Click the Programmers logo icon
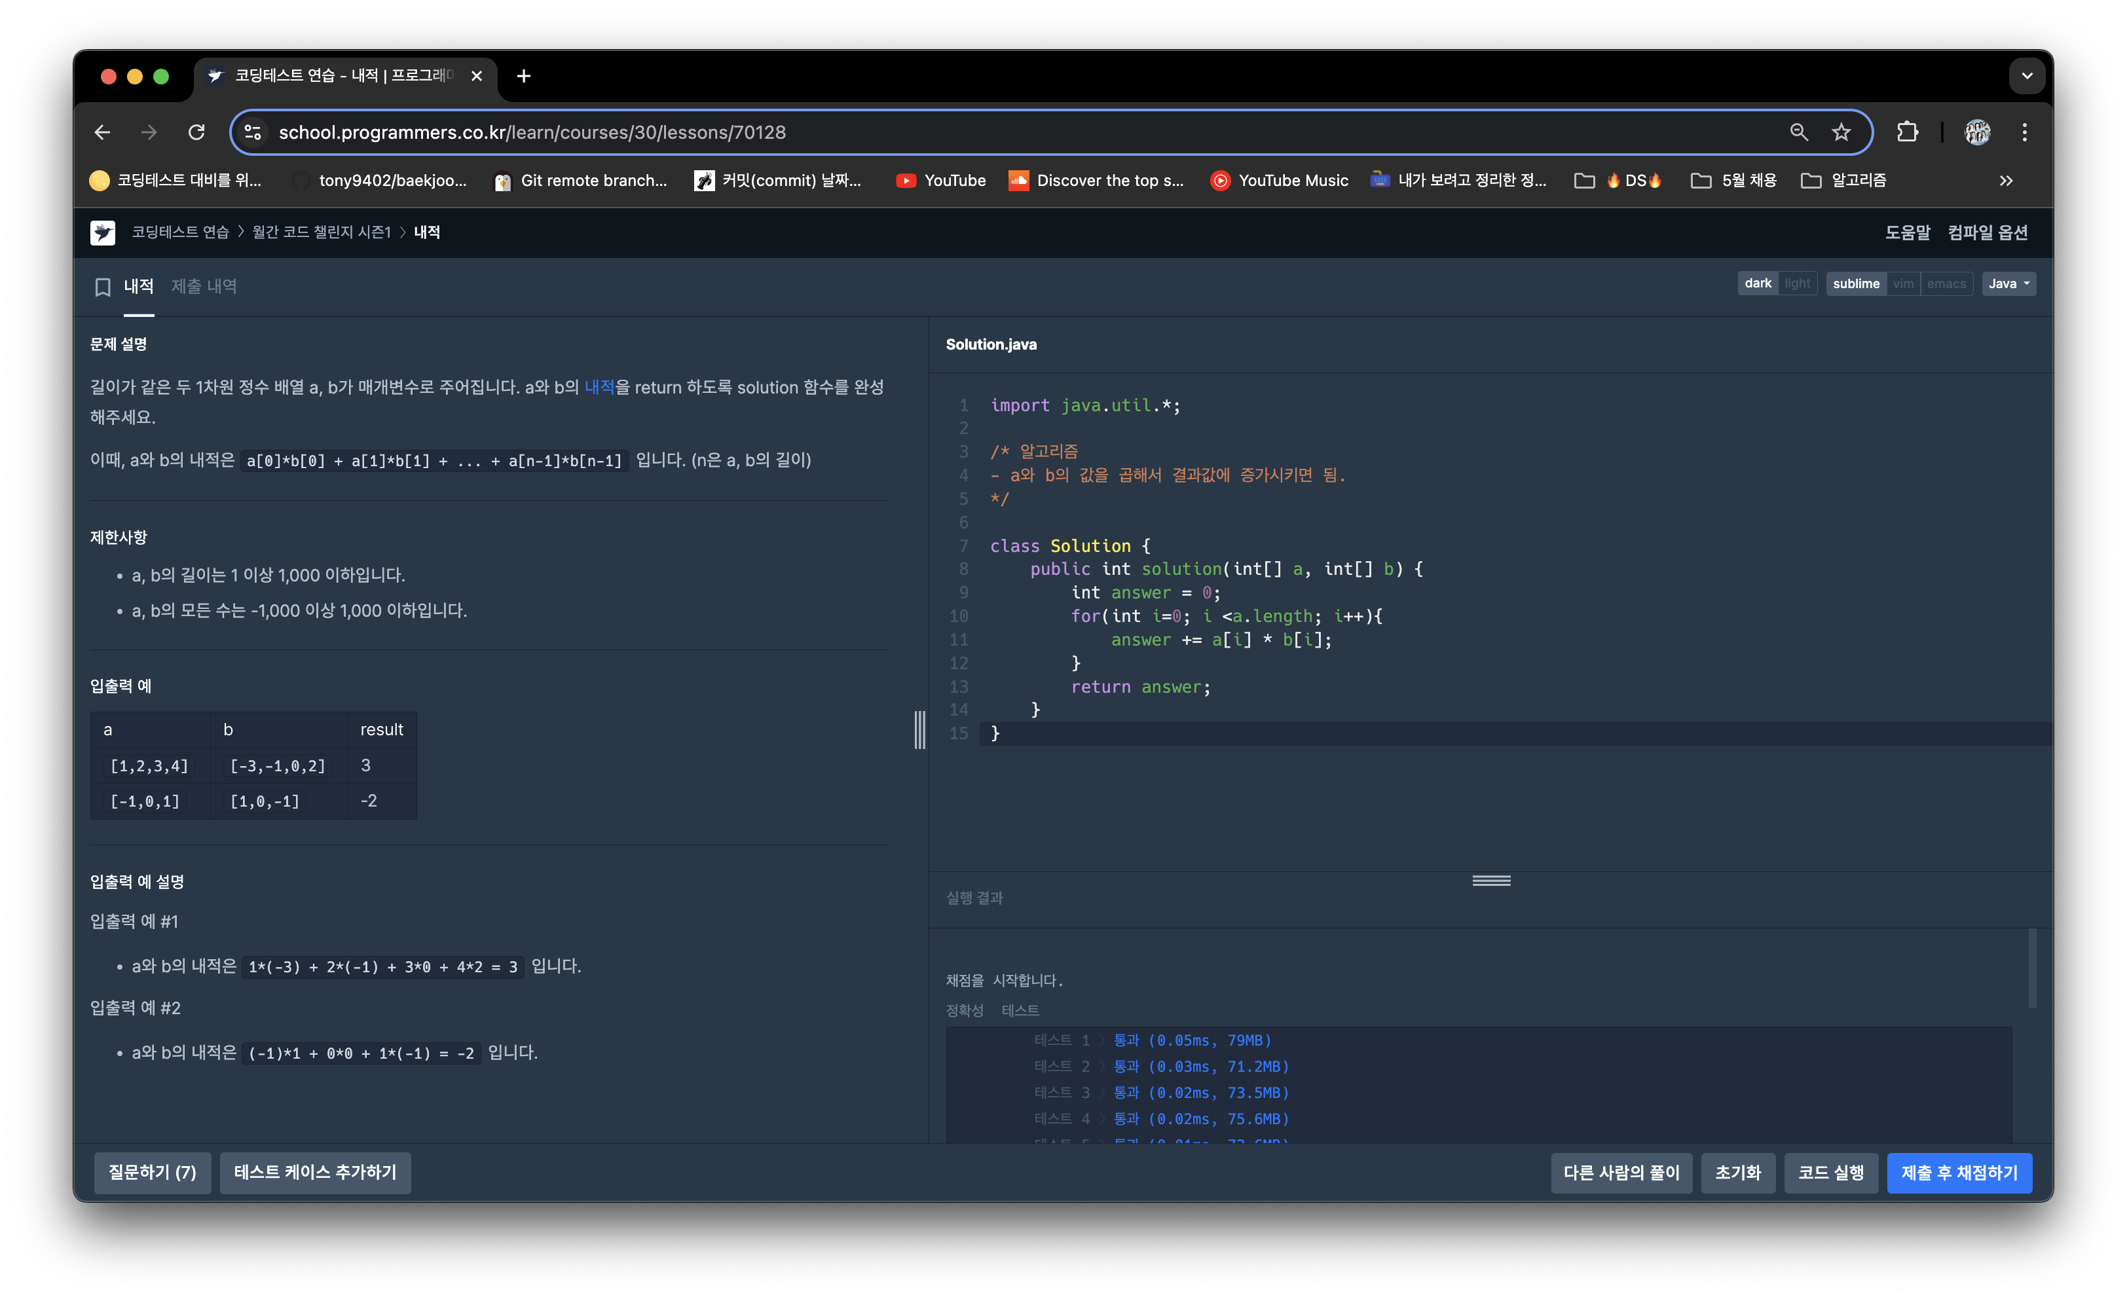The image size is (2127, 1299). click(103, 232)
